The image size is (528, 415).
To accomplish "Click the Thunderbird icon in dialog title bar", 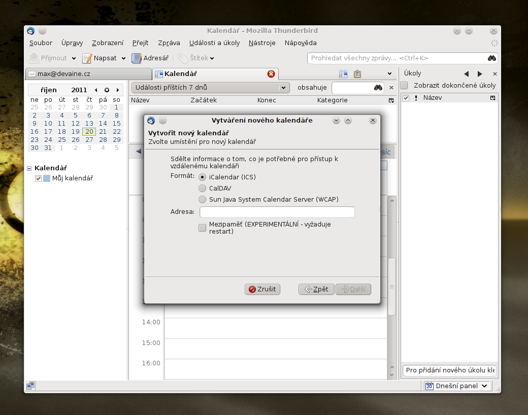I will pos(151,121).
